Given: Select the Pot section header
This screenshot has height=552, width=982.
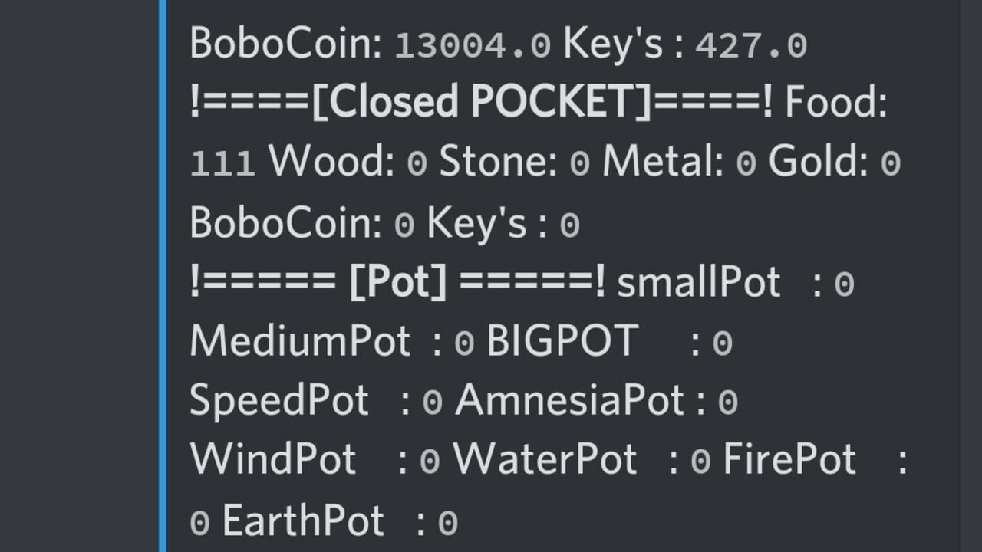Looking at the screenshot, I should [397, 283].
